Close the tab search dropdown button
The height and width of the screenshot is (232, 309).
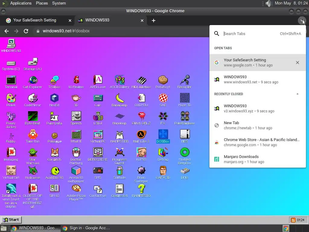tap(302, 20)
